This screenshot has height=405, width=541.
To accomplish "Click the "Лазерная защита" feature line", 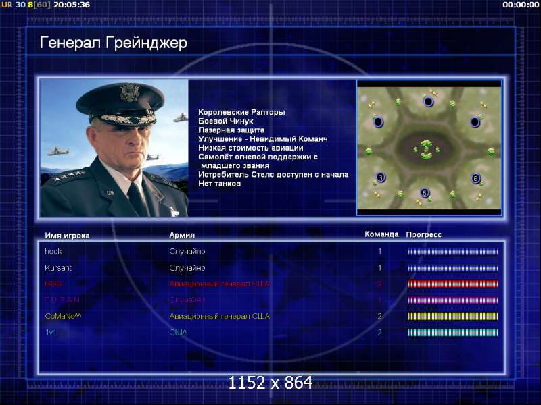I will point(231,130).
